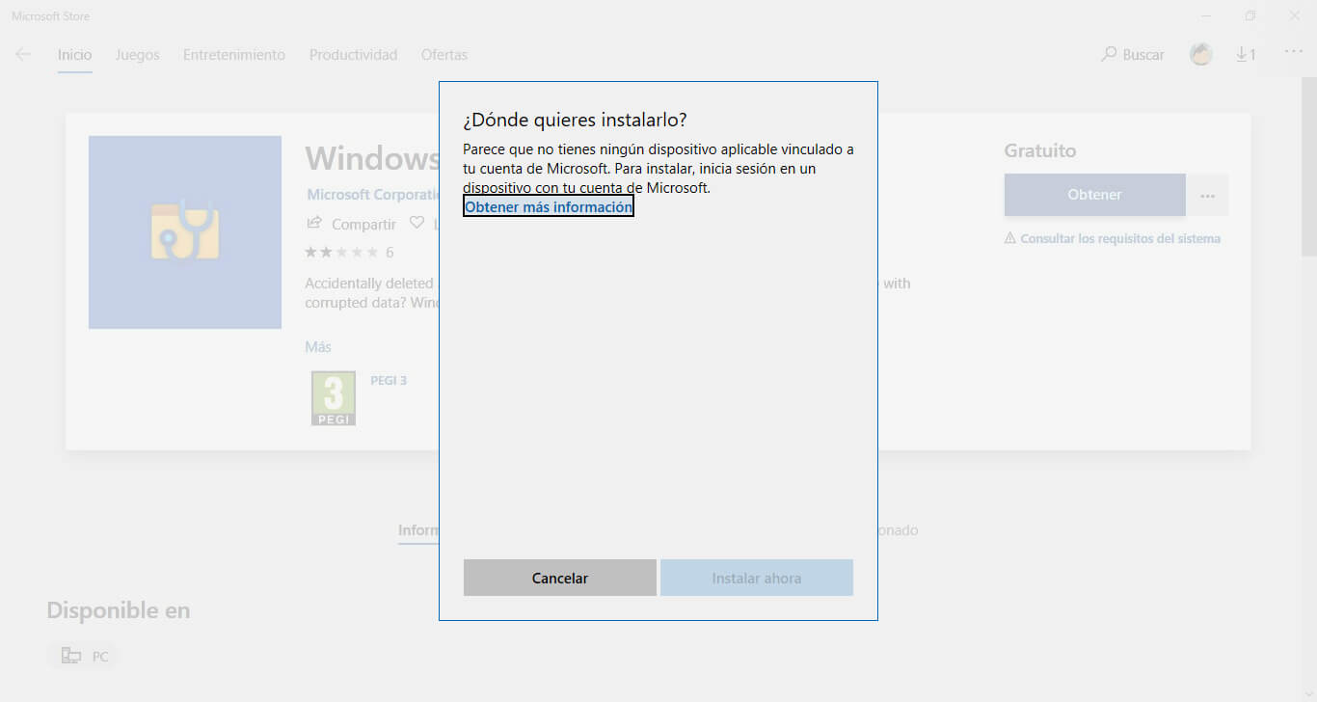
Task: Open more options beside the Obtener button
Action: pos(1208,195)
